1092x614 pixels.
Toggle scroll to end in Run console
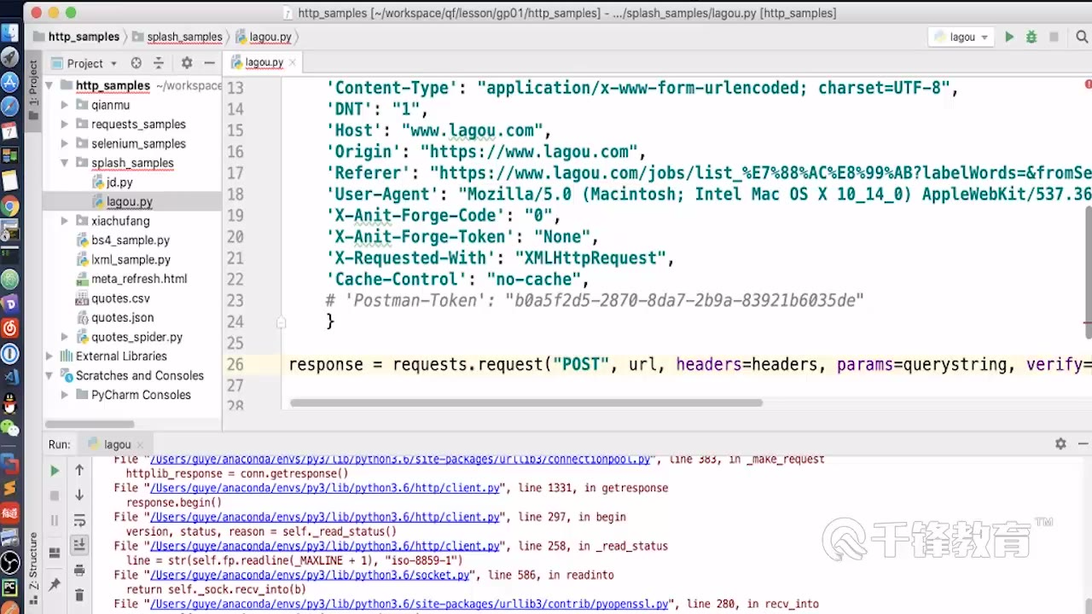[79, 545]
